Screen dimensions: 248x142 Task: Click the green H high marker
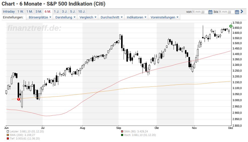click(231, 26)
